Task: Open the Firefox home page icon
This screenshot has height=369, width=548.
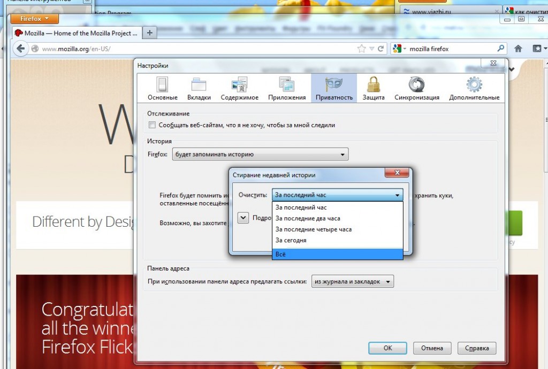Action: (518, 49)
